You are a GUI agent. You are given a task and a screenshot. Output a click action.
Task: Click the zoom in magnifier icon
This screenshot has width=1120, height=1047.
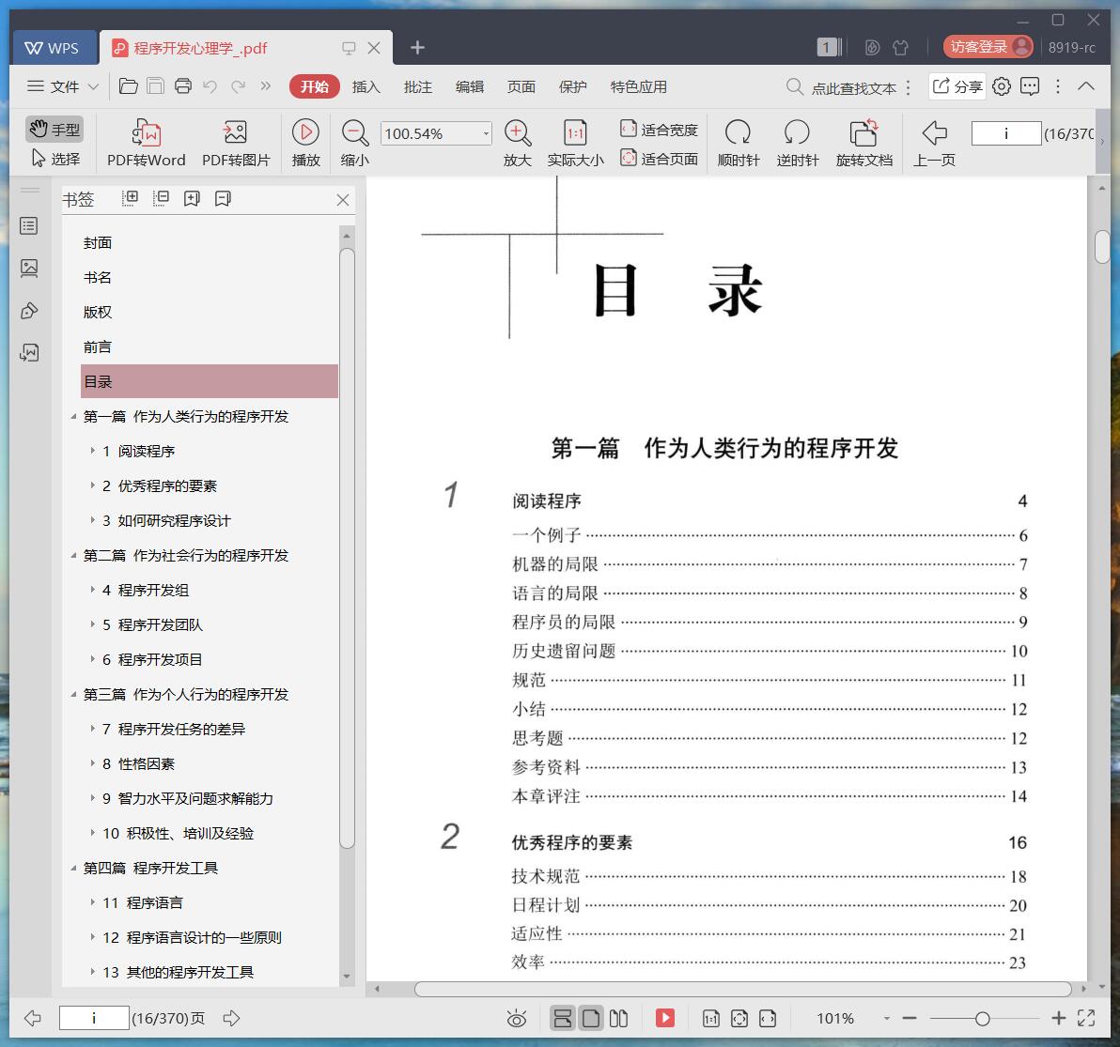517,133
